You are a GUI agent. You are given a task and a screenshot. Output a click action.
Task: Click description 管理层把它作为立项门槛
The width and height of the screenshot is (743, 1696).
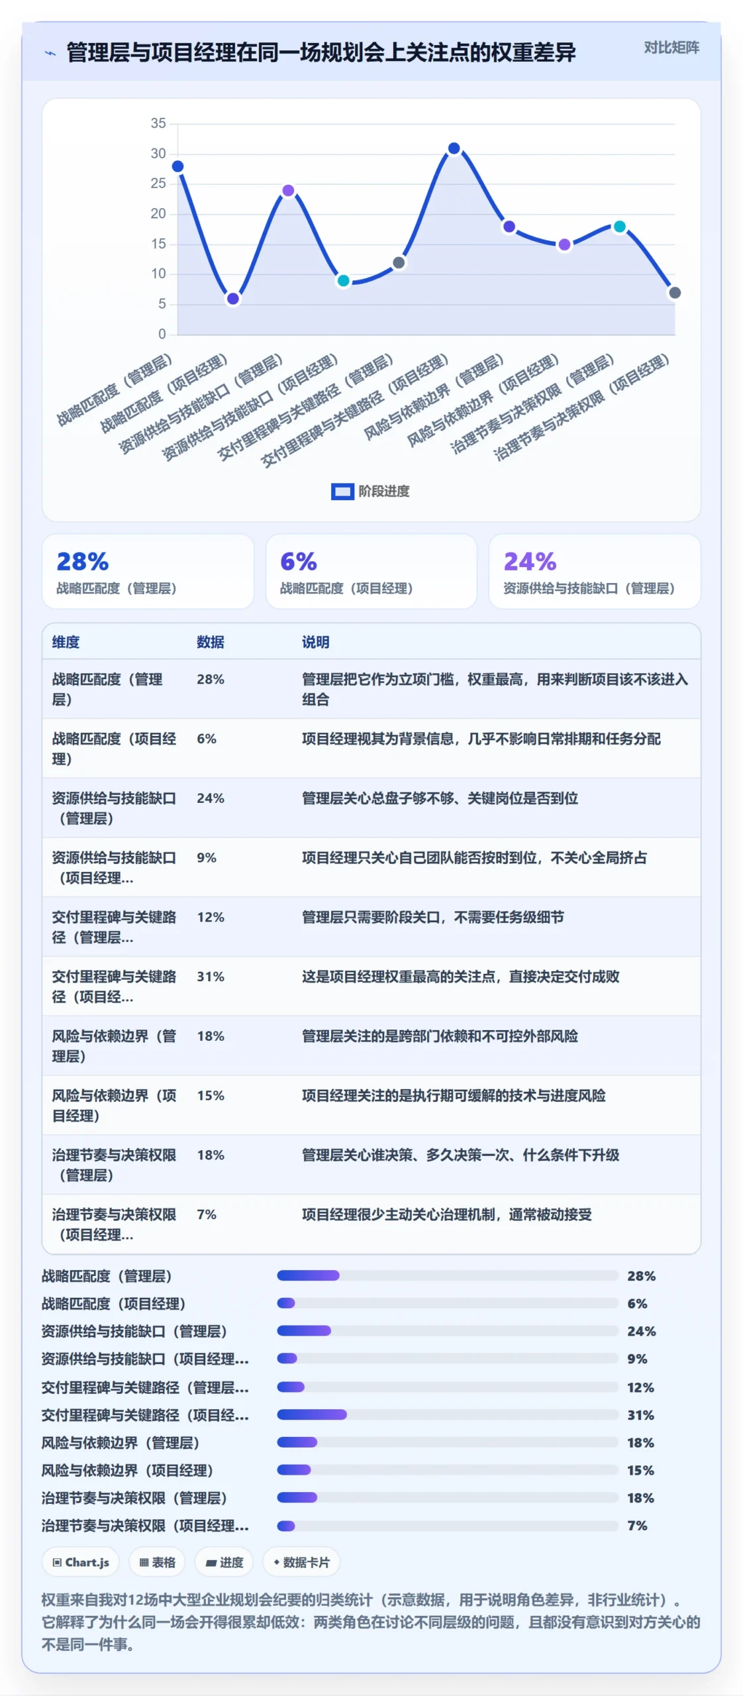point(495,689)
